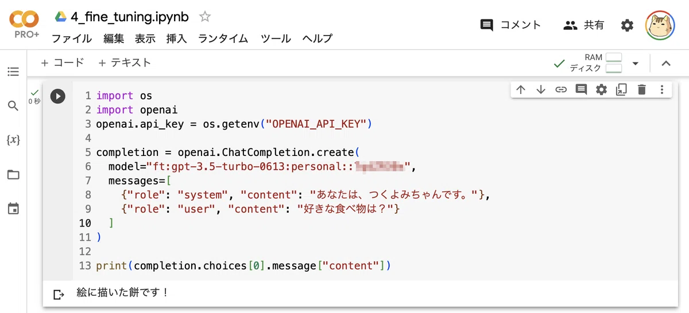Star the 4_fine_tuning.ipynb notebook
Image resolution: width=689 pixels, height=313 pixels.
coord(205,17)
